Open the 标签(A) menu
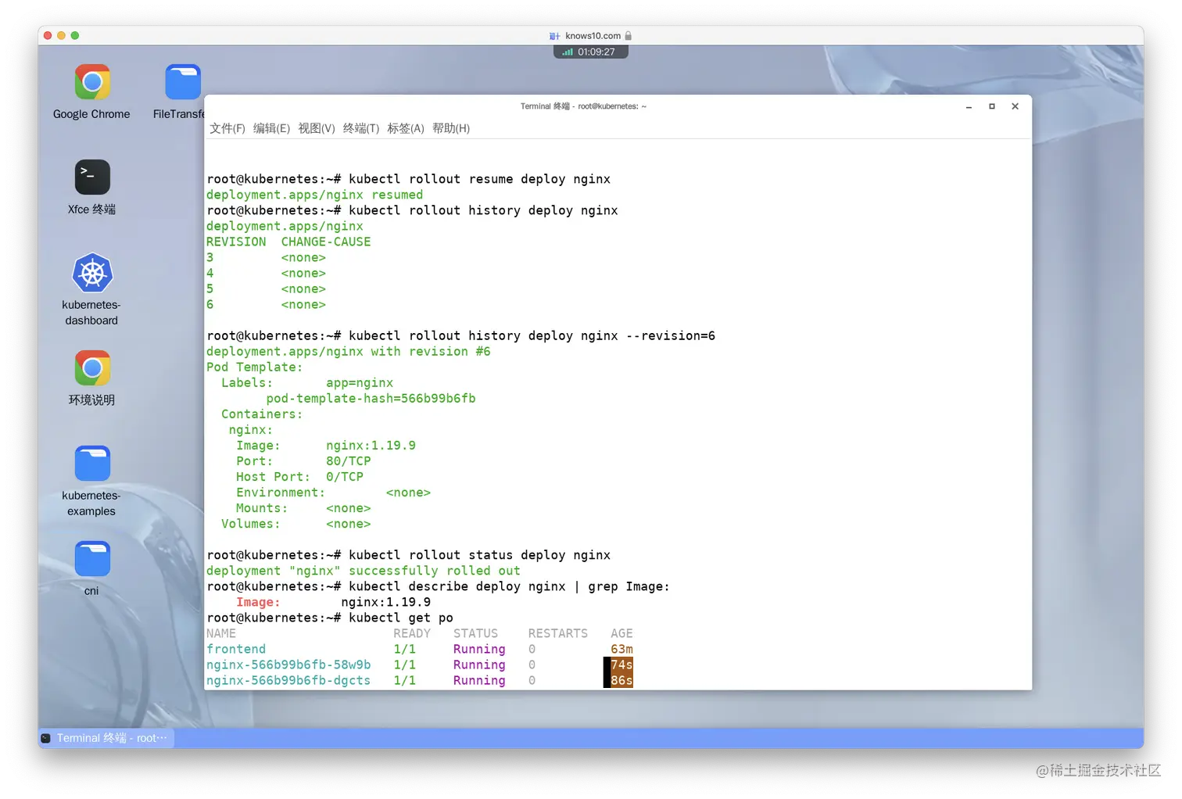The image size is (1182, 799). point(406,128)
